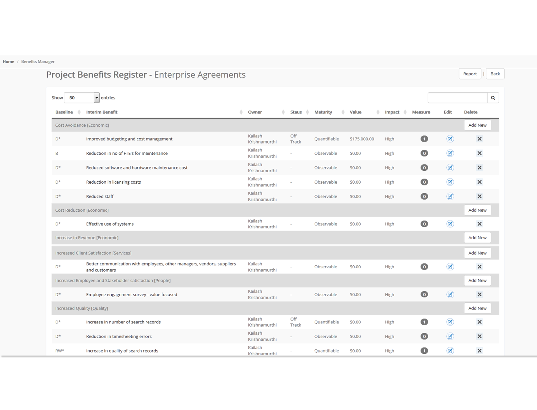Add New benefit under Increase in Revenue
537x410 pixels.
(x=477, y=238)
